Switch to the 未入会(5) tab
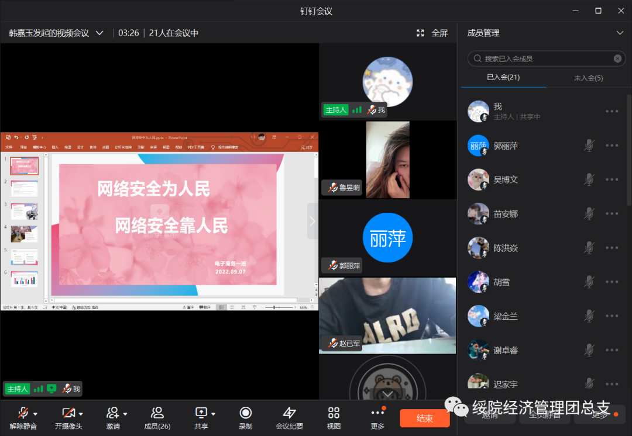This screenshot has width=632, height=436. [588, 78]
